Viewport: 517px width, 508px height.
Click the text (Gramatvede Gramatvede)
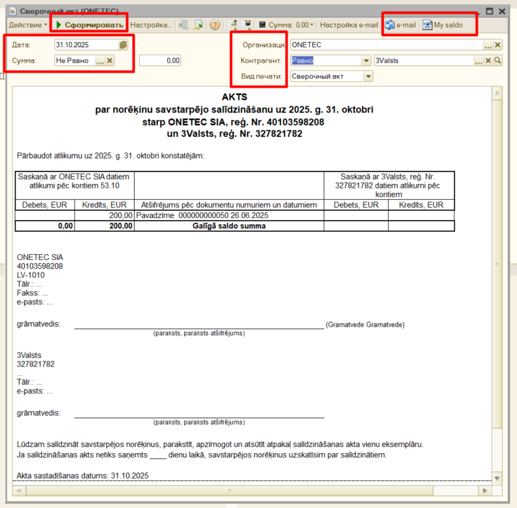click(x=365, y=325)
